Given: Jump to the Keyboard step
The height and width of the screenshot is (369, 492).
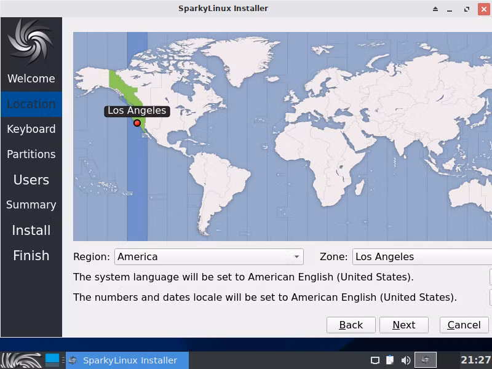Looking at the screenshot, I should [31, 129].
